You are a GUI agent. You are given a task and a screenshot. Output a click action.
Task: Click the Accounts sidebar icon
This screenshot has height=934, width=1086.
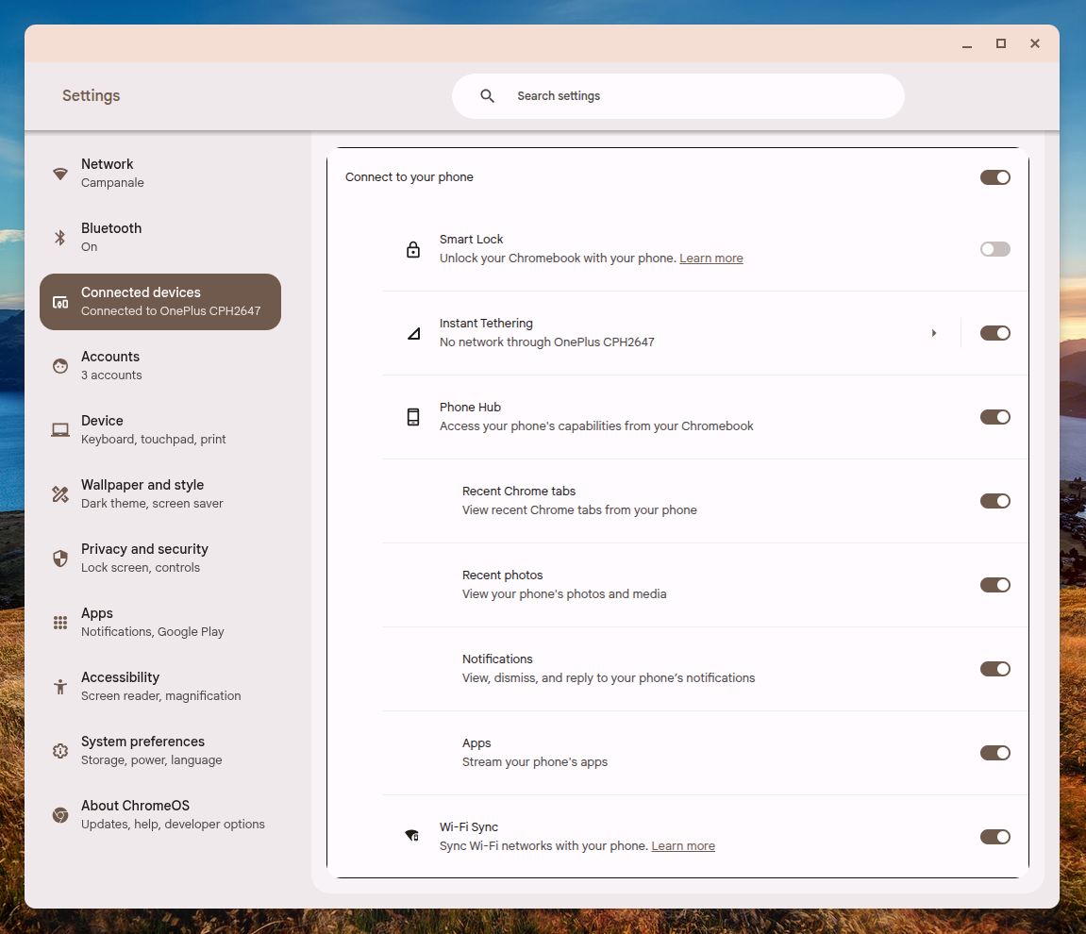pyautogui.click(x=59, y=365)
